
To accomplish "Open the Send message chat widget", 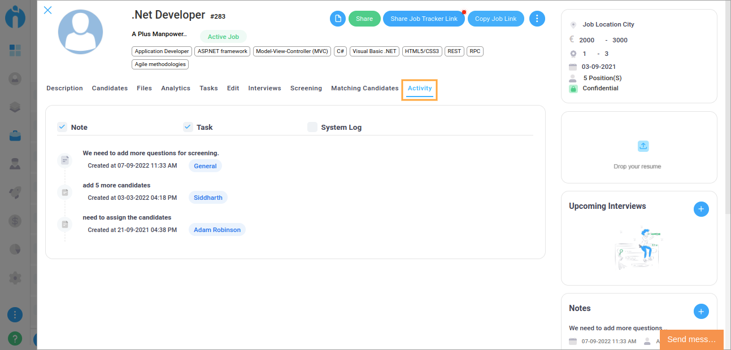I will tap(691, 339).
